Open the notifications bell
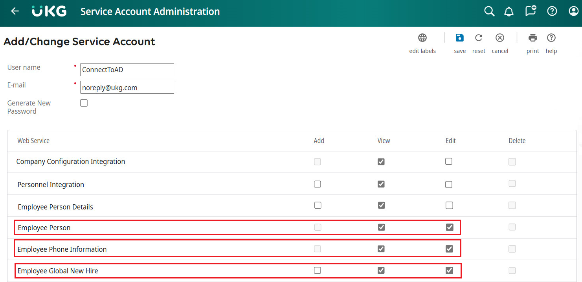The height and width of the screenshot is (282, 582). coord(509,11)
